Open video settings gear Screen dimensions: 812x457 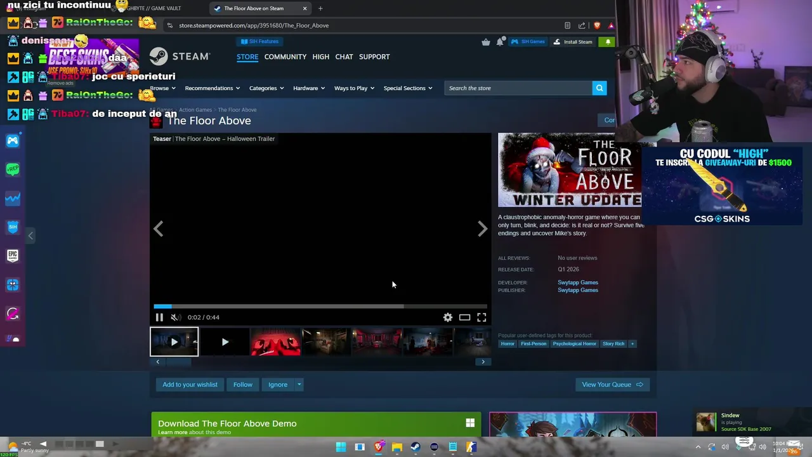pyautogui.click(x=448, y=317)
